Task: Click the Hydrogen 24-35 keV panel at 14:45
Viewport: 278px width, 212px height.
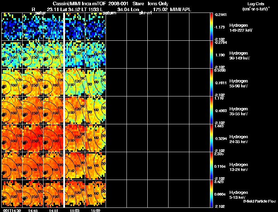Action: (x=33, y=138)
